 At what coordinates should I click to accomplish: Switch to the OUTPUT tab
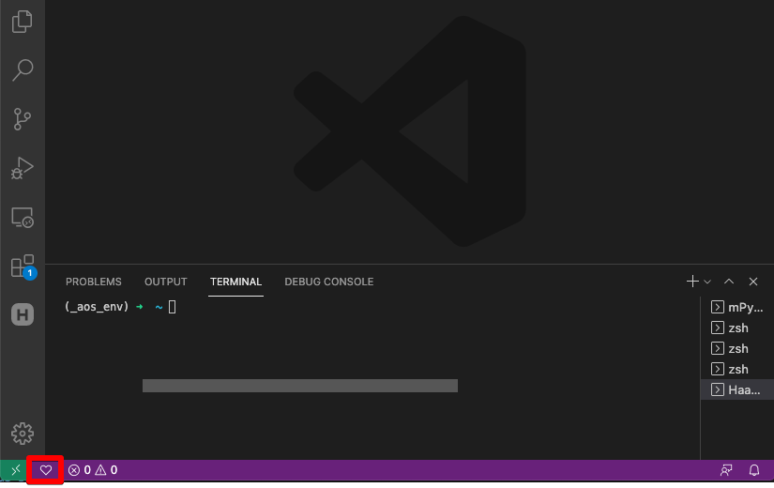[165, 282]
